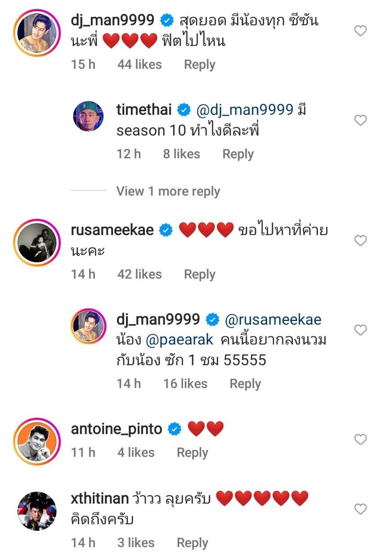Expand "View 1 more reply" thread
Screen dimensions: 391x557
[x=168, y=191]
